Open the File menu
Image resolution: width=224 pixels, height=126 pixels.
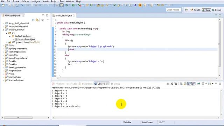3,1
